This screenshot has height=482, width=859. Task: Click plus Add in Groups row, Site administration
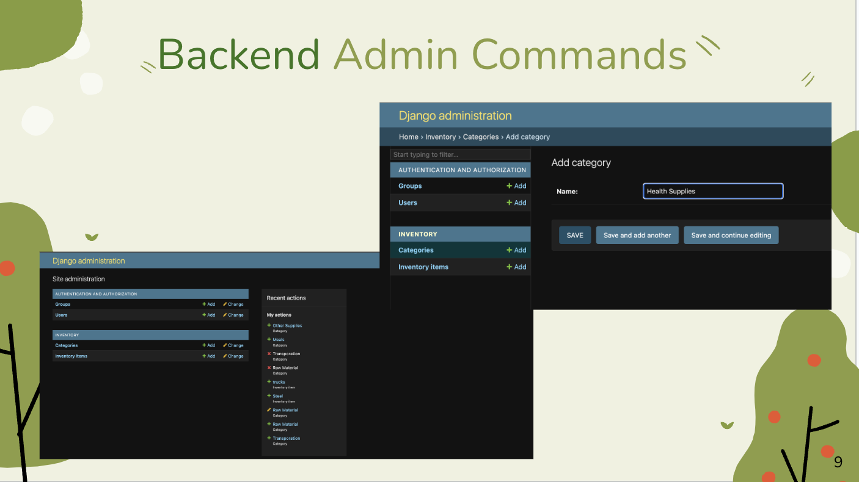pos(209,304)
